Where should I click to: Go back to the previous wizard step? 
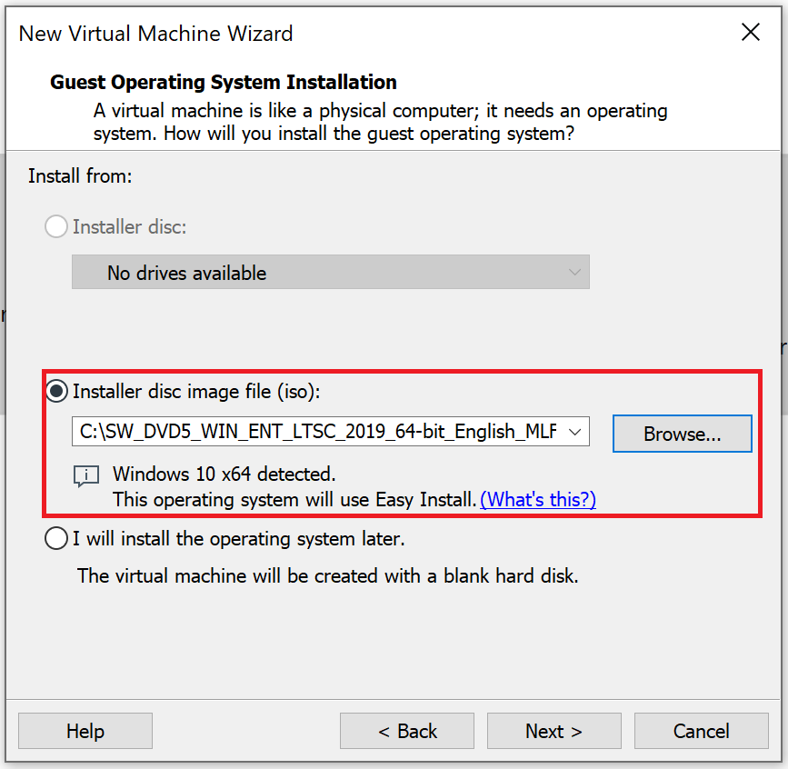pos(406,731)
